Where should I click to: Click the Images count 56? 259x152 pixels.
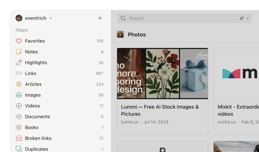pos(101,95)
